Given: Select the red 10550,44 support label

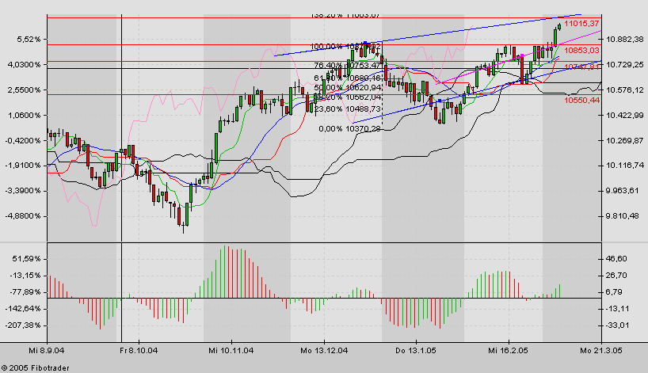Looking at the screenshot, I should pyautogui.click(x=582, y=101).
